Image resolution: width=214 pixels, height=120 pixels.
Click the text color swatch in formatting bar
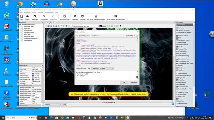point(101,26)
